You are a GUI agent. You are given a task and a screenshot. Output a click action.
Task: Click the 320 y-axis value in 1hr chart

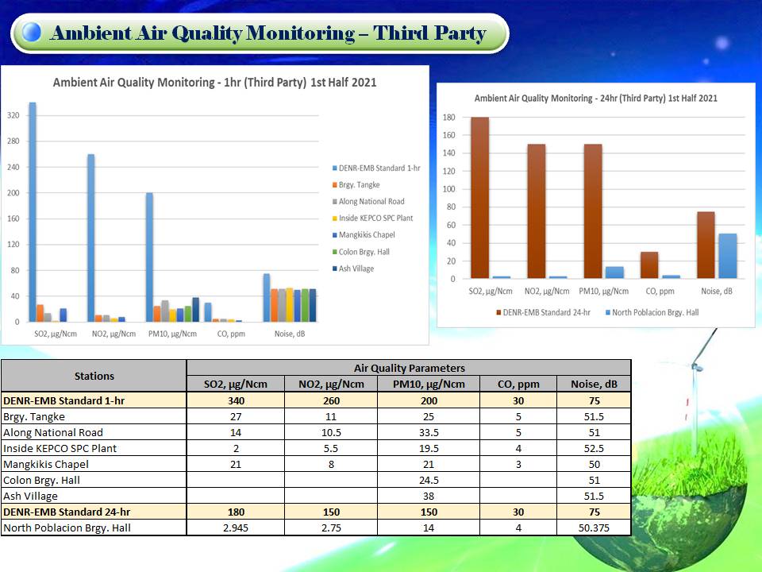pos(13,116)
